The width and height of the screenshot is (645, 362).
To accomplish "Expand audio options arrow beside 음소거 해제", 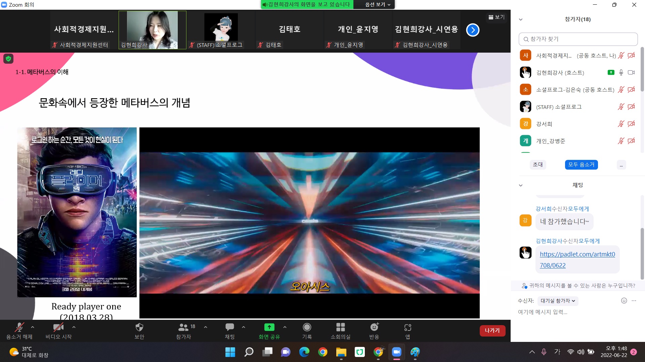I will [33, 327].
